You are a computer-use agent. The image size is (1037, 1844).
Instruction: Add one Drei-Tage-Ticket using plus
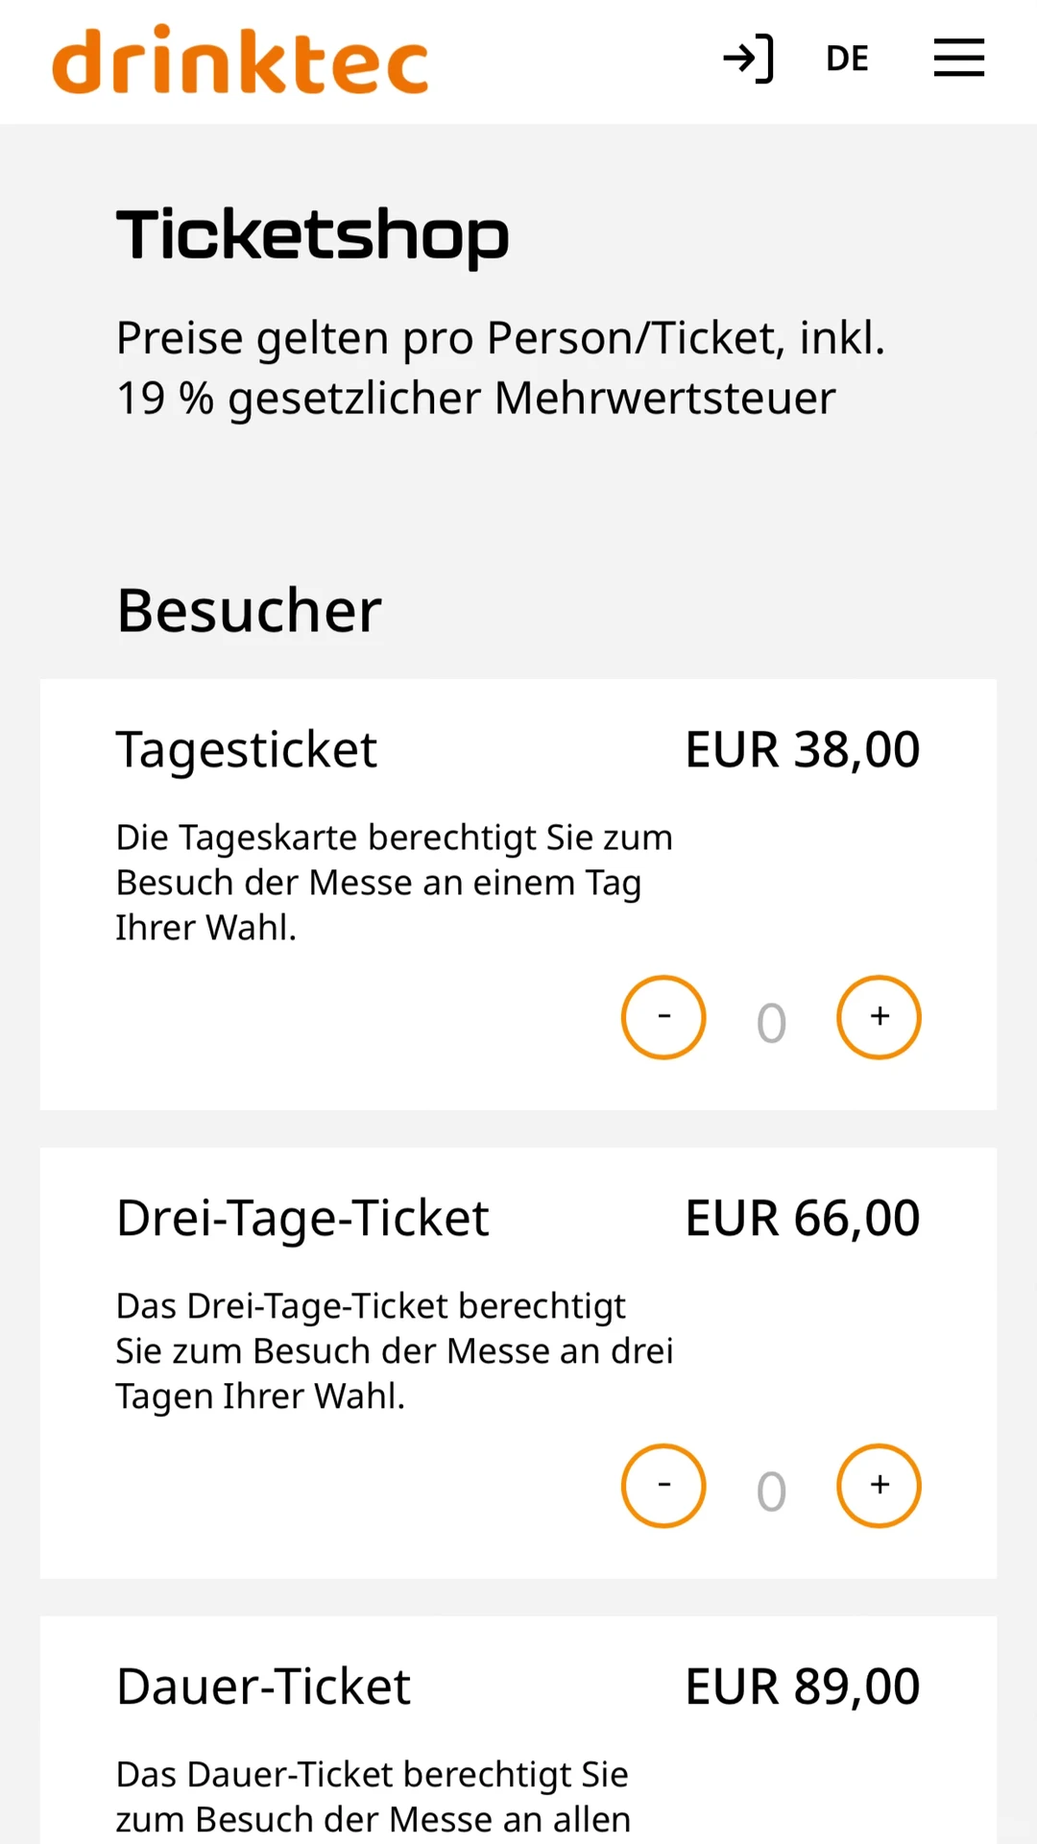coord(879,1486)
